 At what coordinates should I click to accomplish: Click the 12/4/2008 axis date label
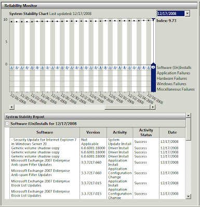tap(97, 98)
